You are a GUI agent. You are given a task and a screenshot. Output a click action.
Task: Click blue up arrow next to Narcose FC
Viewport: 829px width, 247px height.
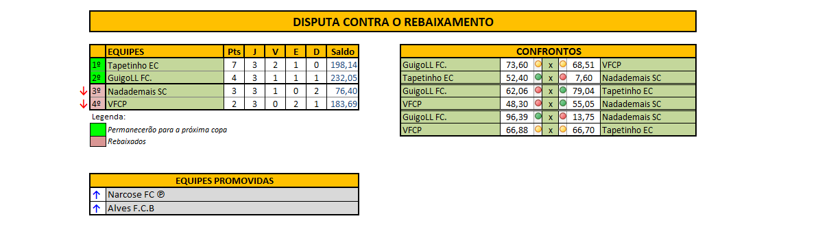96,195
